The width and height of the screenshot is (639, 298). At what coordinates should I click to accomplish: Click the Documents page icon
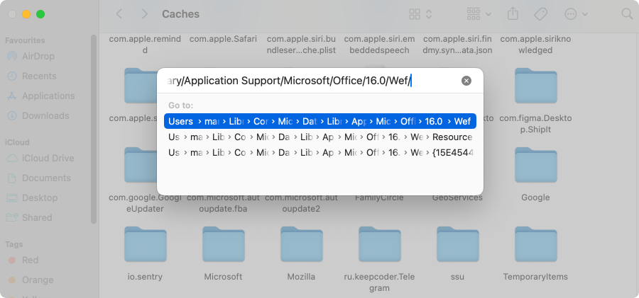point(12,178)
